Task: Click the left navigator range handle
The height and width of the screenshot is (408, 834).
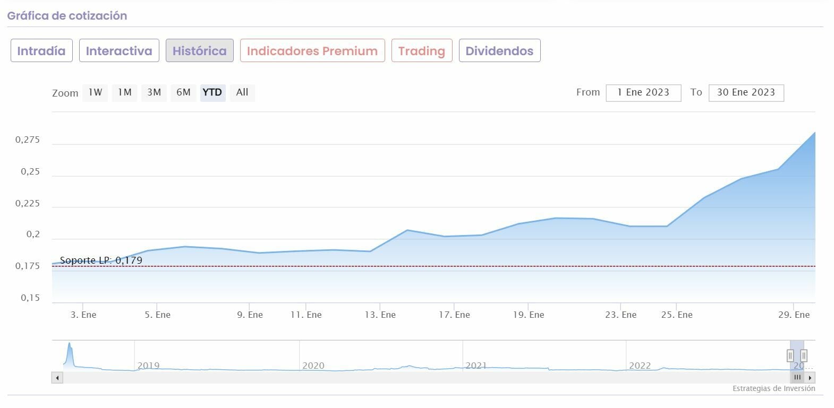Action: 790,355
